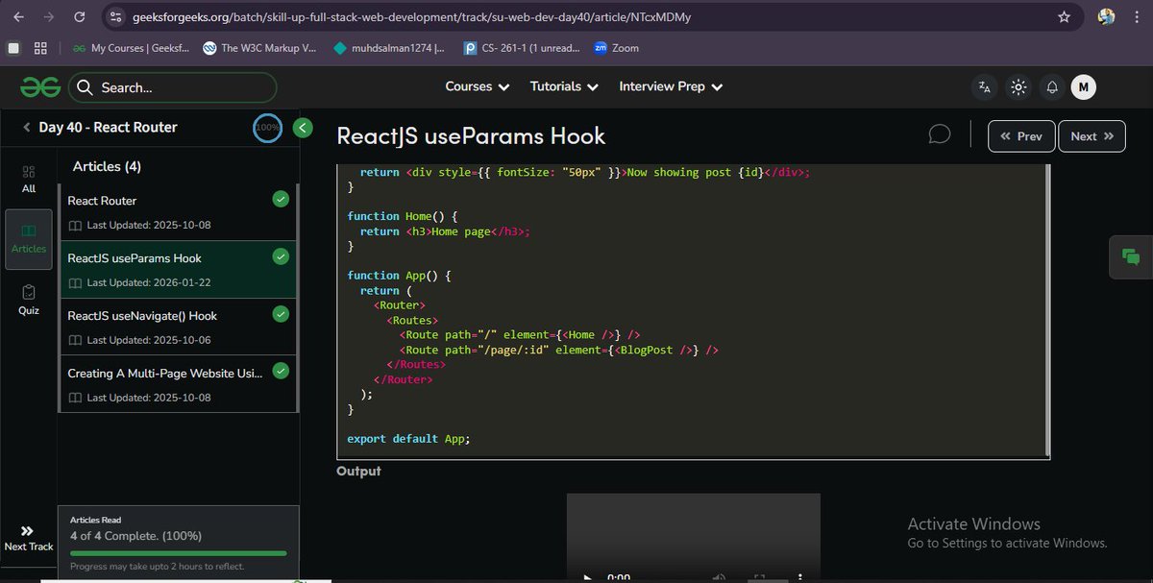Open Zoom bookmark
The height and width of the screenshot is (583, 1153).
click(x=616, y=48)
